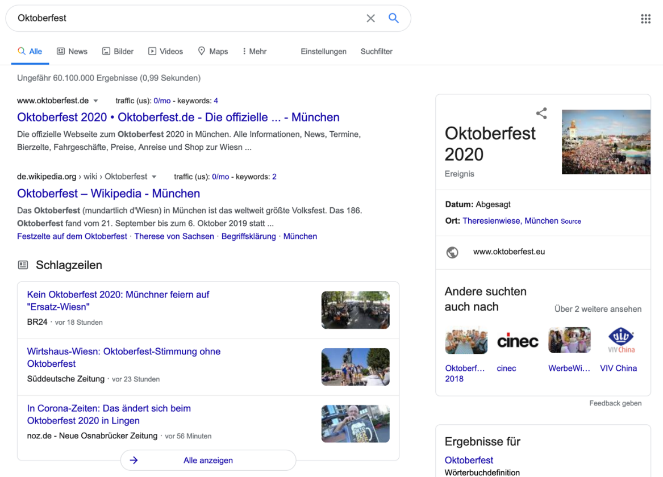Viewport: 663px width, 477px height.
Task: Open Einstellungen
Action: point(323,52)
